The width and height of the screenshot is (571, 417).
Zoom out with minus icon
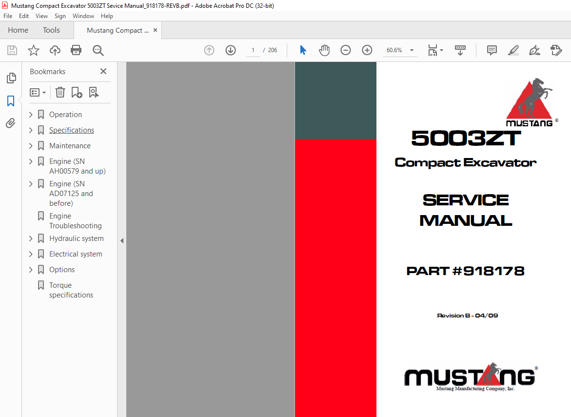346,50
